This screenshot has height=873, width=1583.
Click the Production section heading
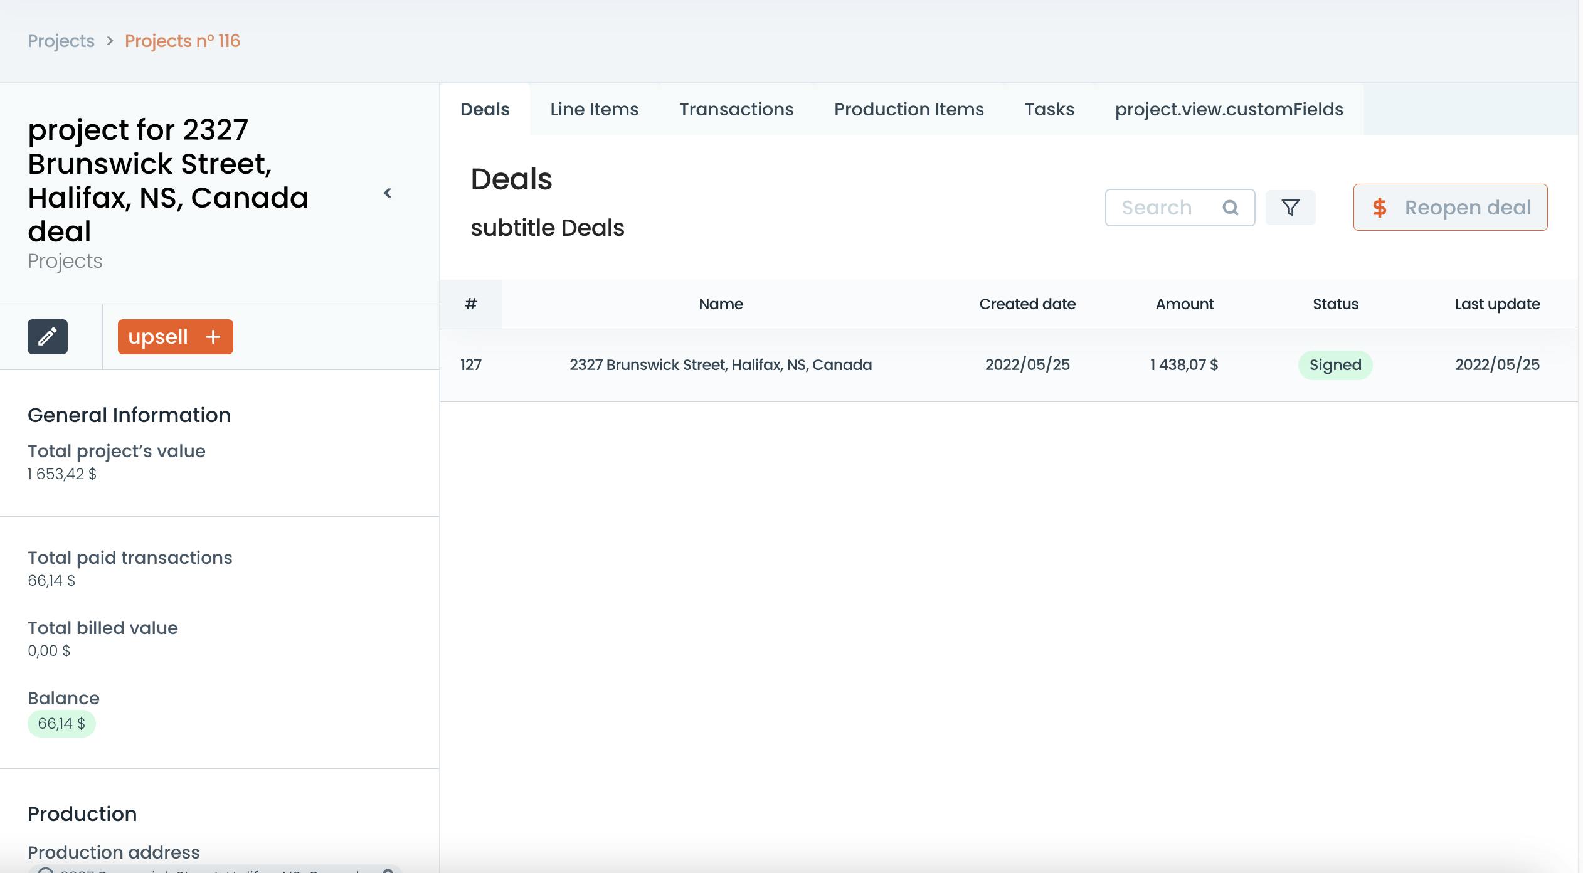(82, 814)
